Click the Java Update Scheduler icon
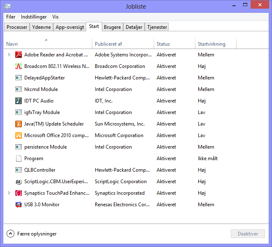This screenshot has height=247, width=272. pos(18,124)
